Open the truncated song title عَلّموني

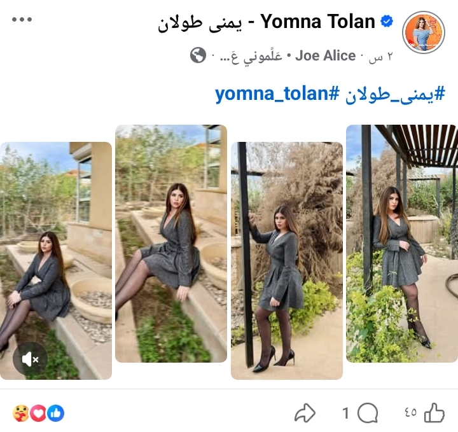(251, 56)
